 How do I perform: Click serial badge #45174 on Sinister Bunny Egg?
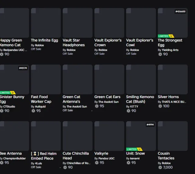pyautogui.click(x=23, y=68)
